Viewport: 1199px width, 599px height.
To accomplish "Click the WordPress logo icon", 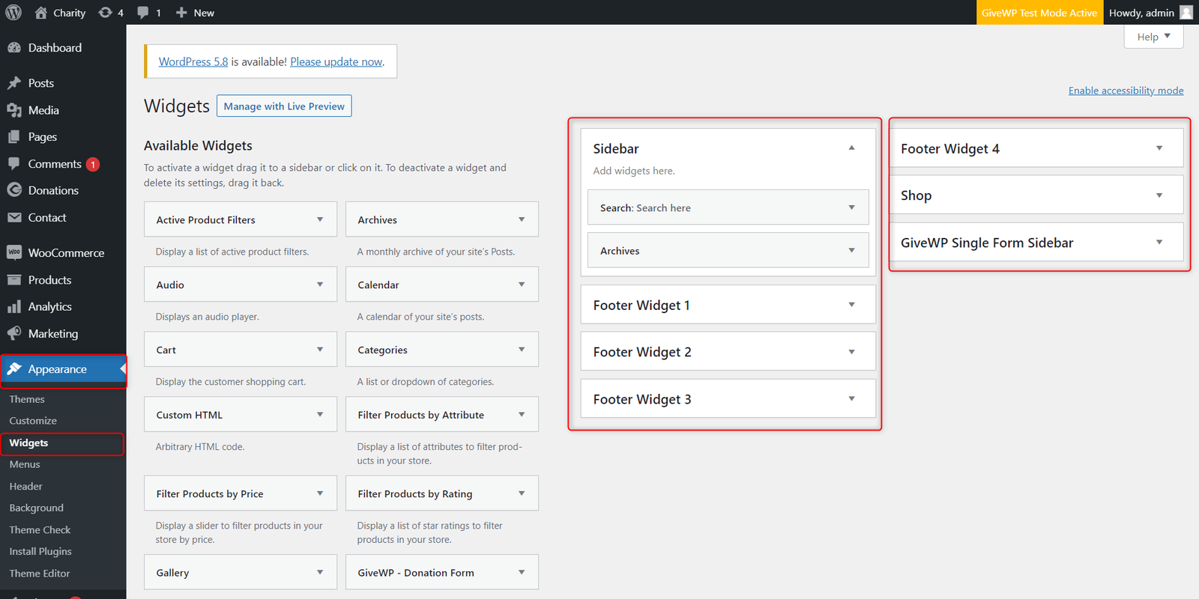I will pos(13,13).
